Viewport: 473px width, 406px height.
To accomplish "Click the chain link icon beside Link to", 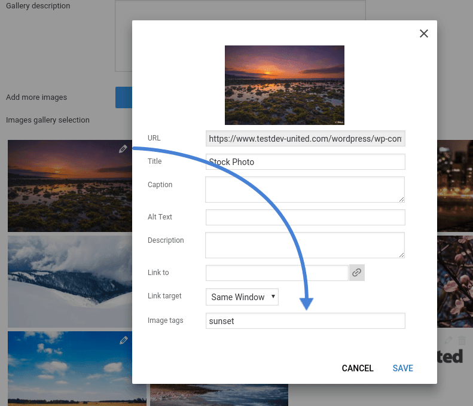I will pyautogui.click(x=356, y=273).
